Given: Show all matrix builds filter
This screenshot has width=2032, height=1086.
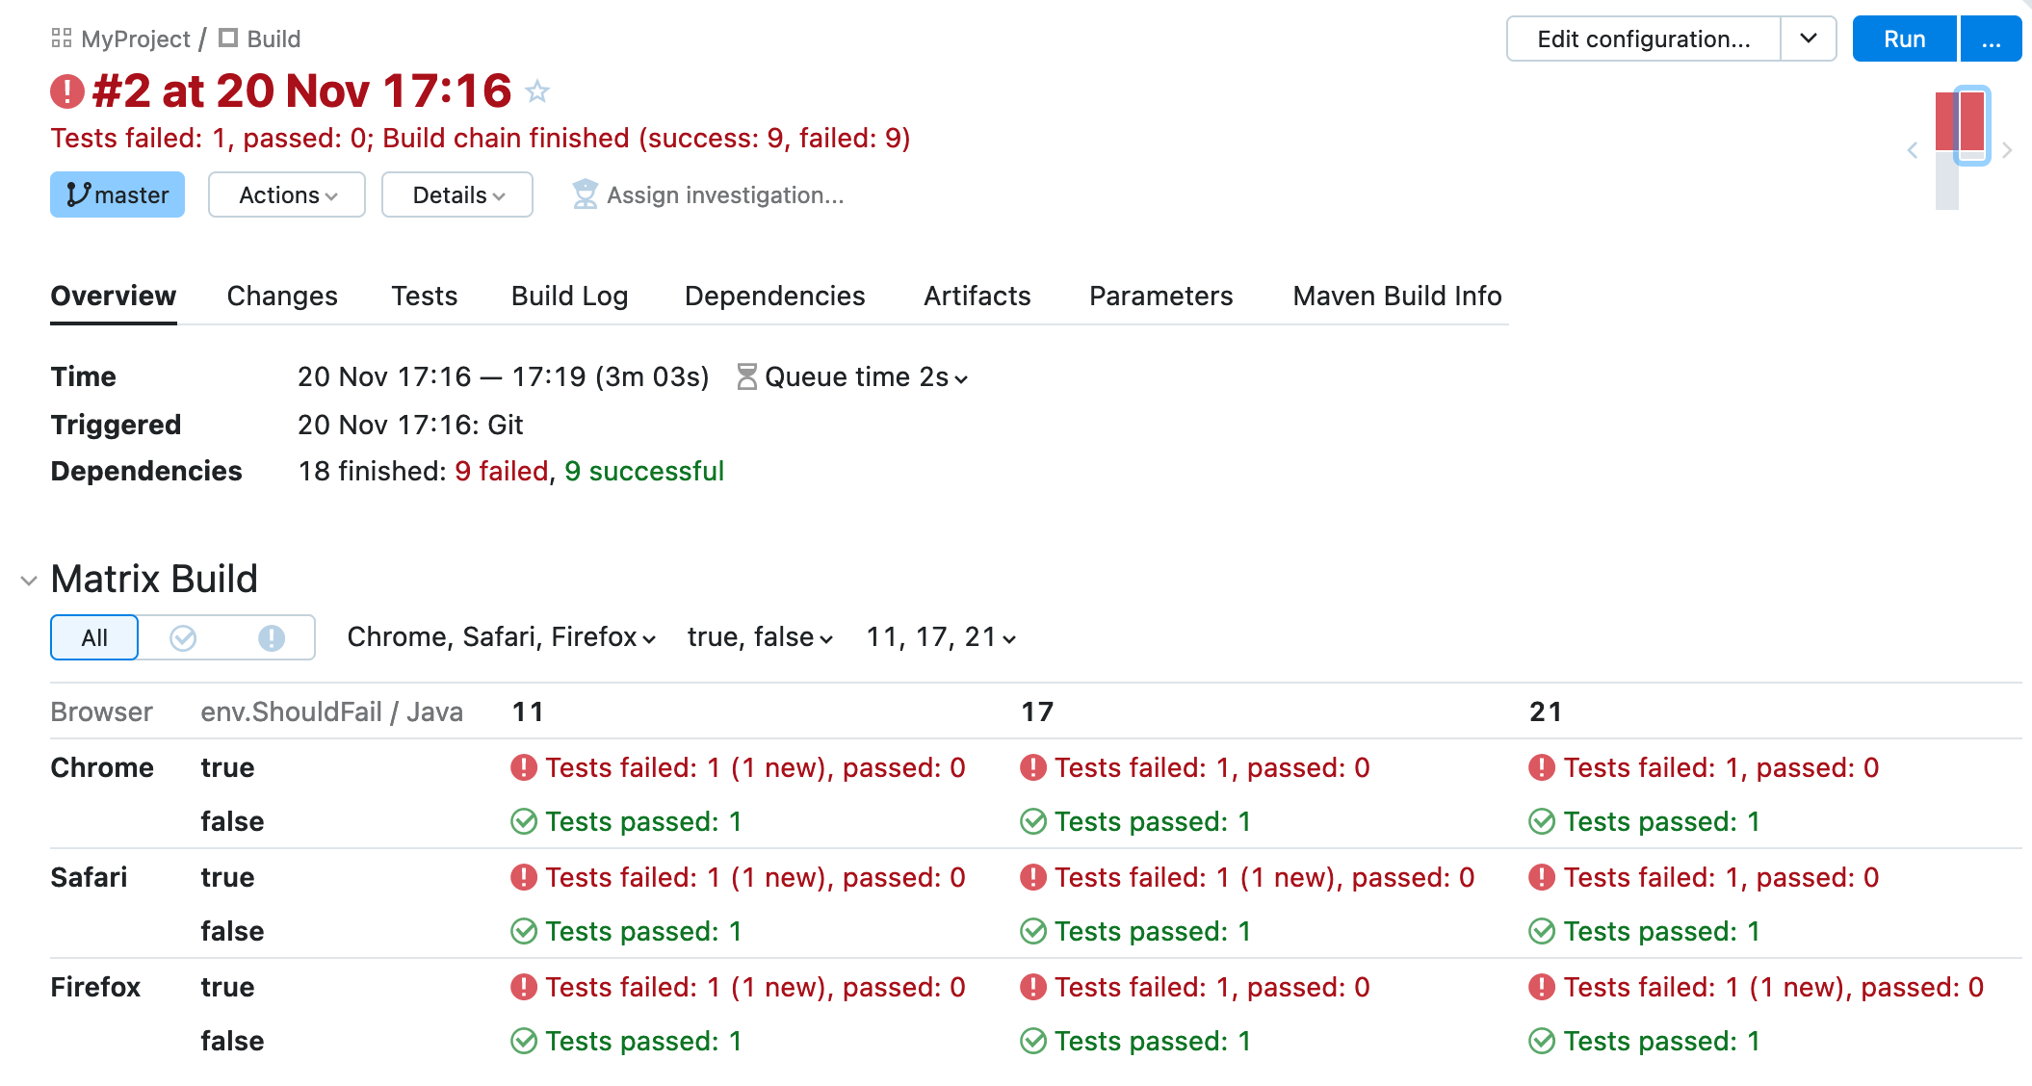Looking at the screenshot, I should pos(94,637).
